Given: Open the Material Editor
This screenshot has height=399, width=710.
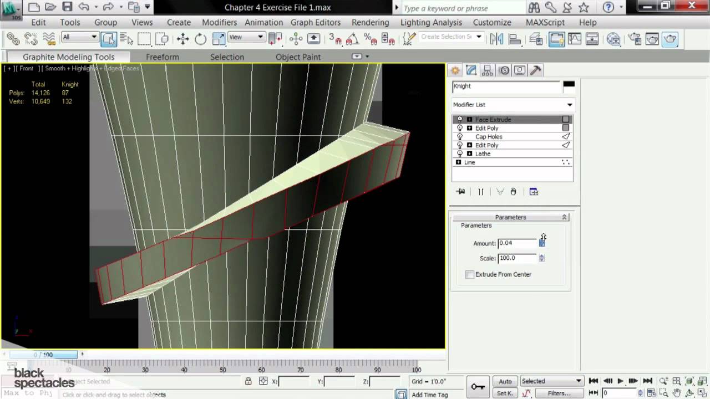Looking at the screenshot, I should (x=613, y=39).
